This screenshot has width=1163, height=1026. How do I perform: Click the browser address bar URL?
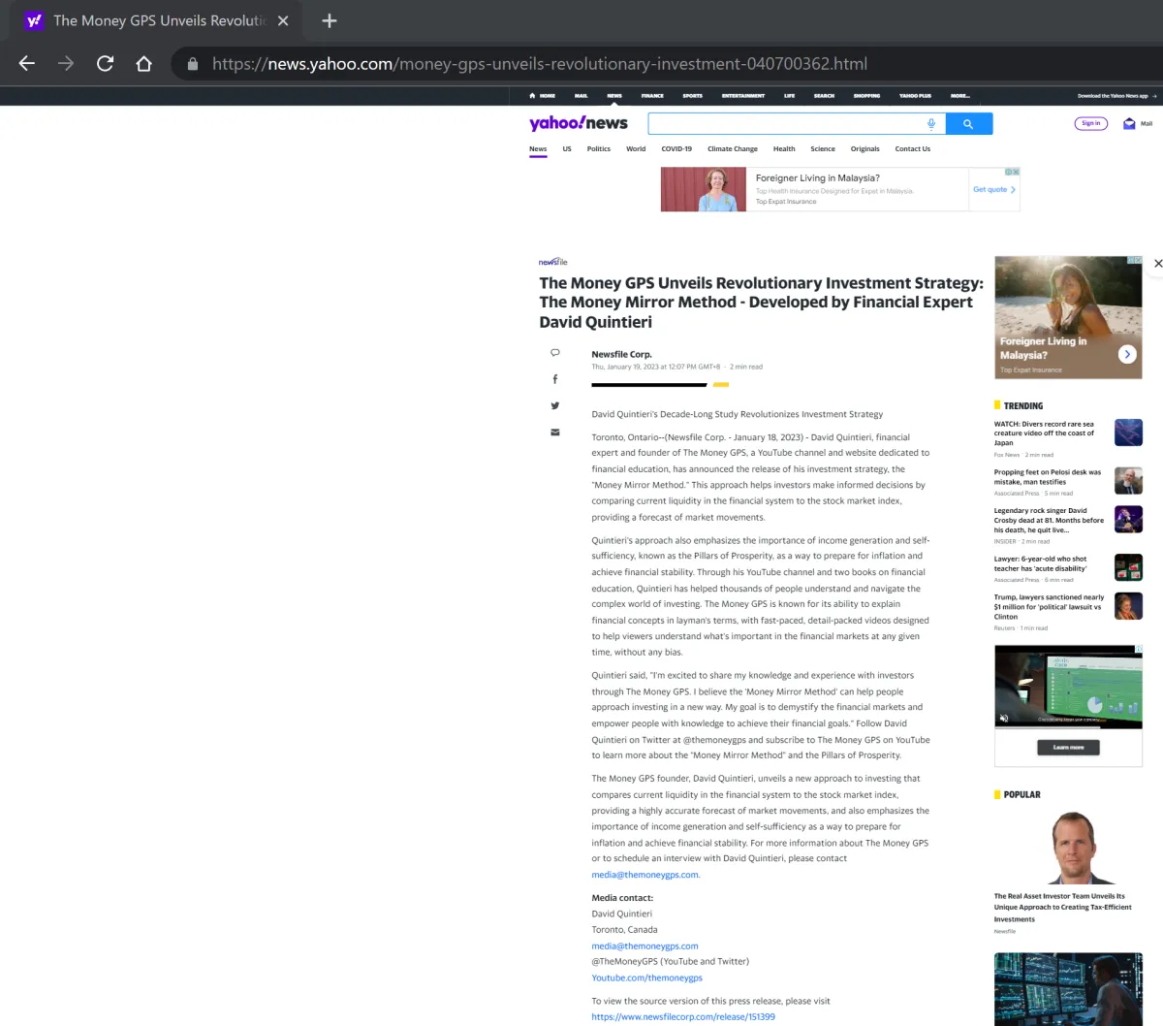pos(540,64)
